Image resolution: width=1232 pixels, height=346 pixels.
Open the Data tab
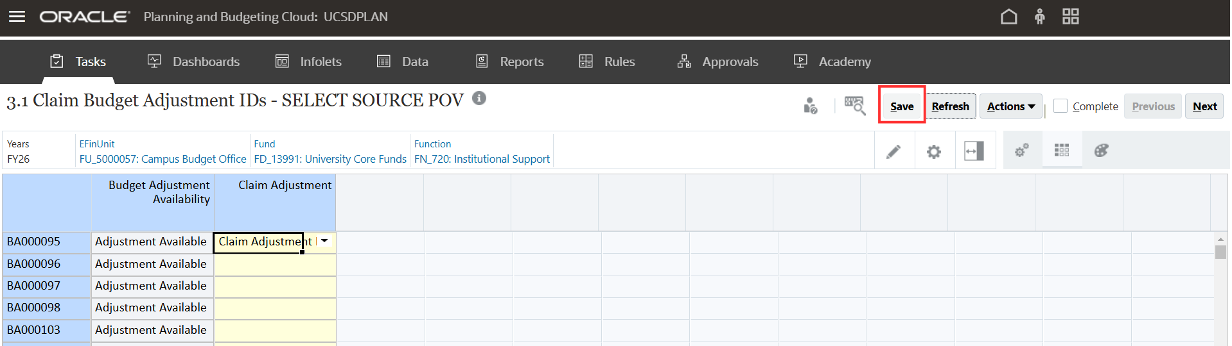point(402,62)
